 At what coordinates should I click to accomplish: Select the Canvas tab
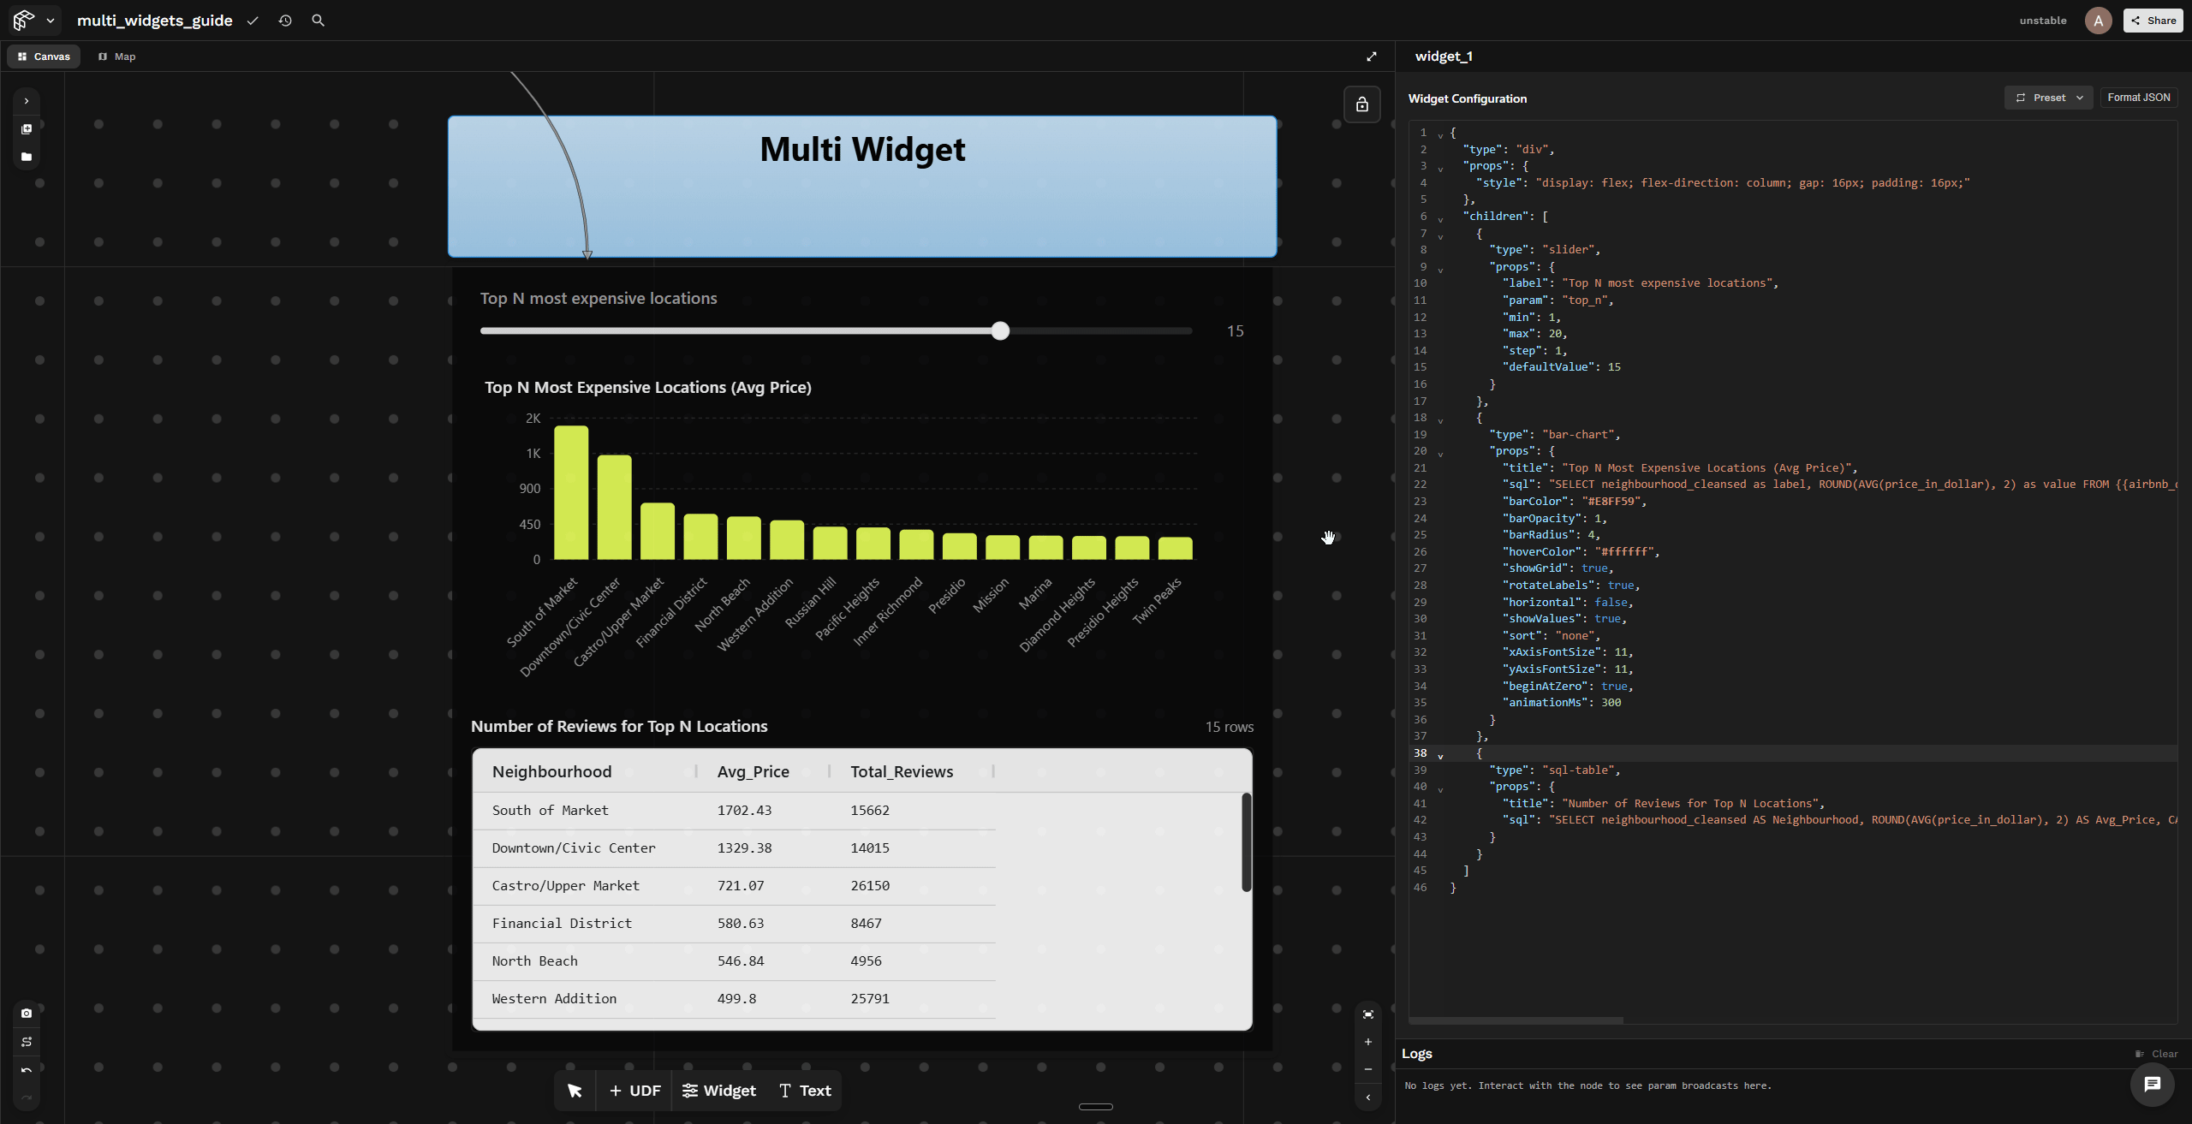pos(44,56)
